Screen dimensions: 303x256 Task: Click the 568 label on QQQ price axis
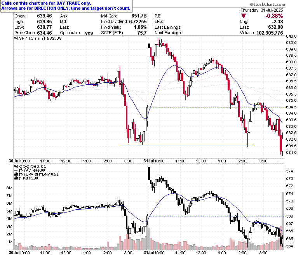click(x=290, y=216)
